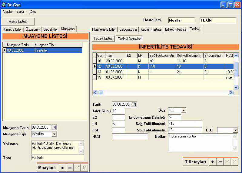
Task: Expand the Muayene Tipi dropdown
Action: [54, 134]
